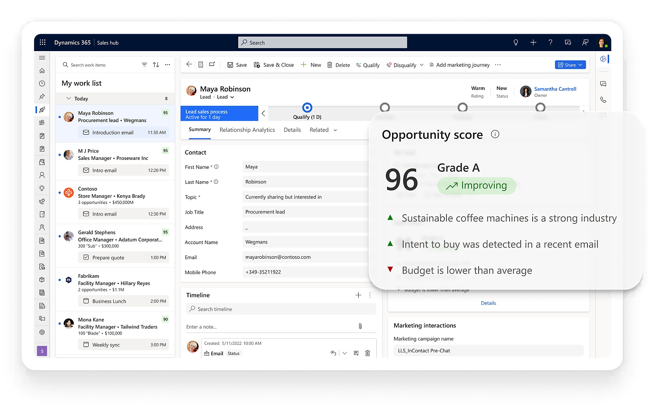Screen dimensions: 653x412
Task: Click the open in new window icon
Action: [x=212, y=64]
